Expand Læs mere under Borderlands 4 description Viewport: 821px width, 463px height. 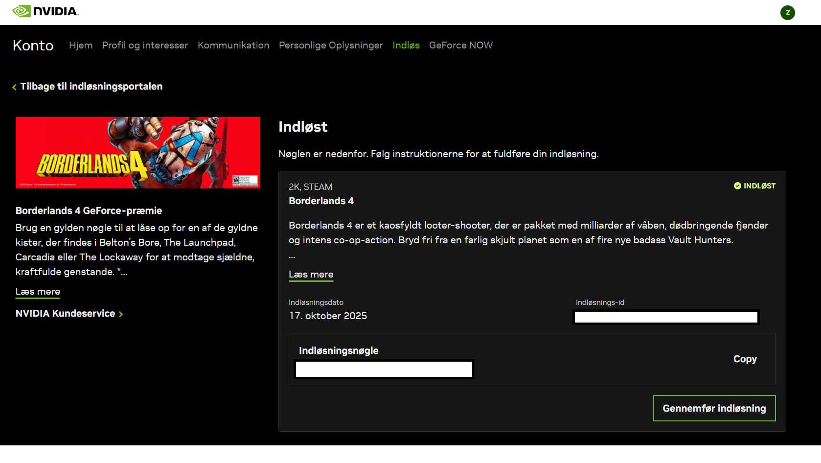(x=311, y=275)
